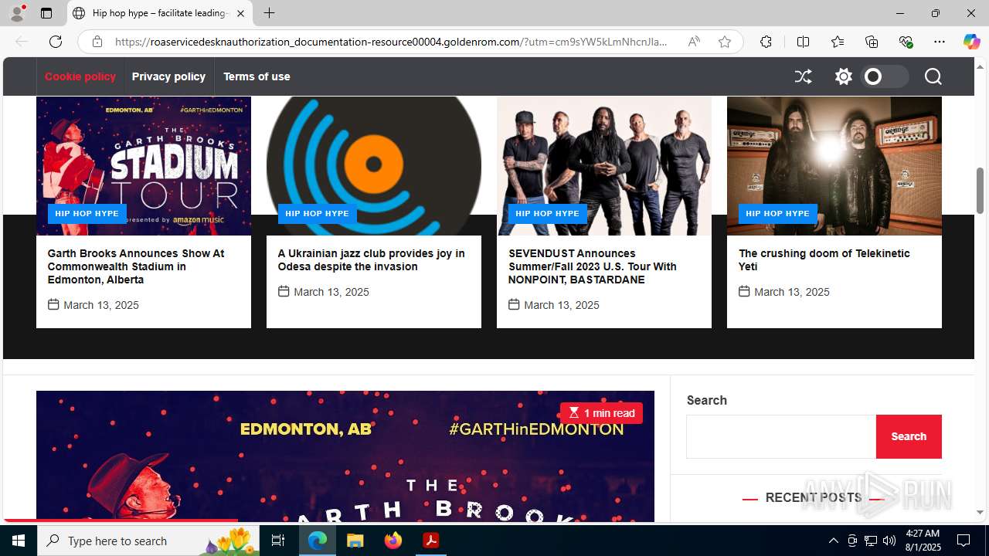Click HIP HOP HYPE tag on jazz club card
This screenshot has height=556, width=989.
tap(317, 214)
